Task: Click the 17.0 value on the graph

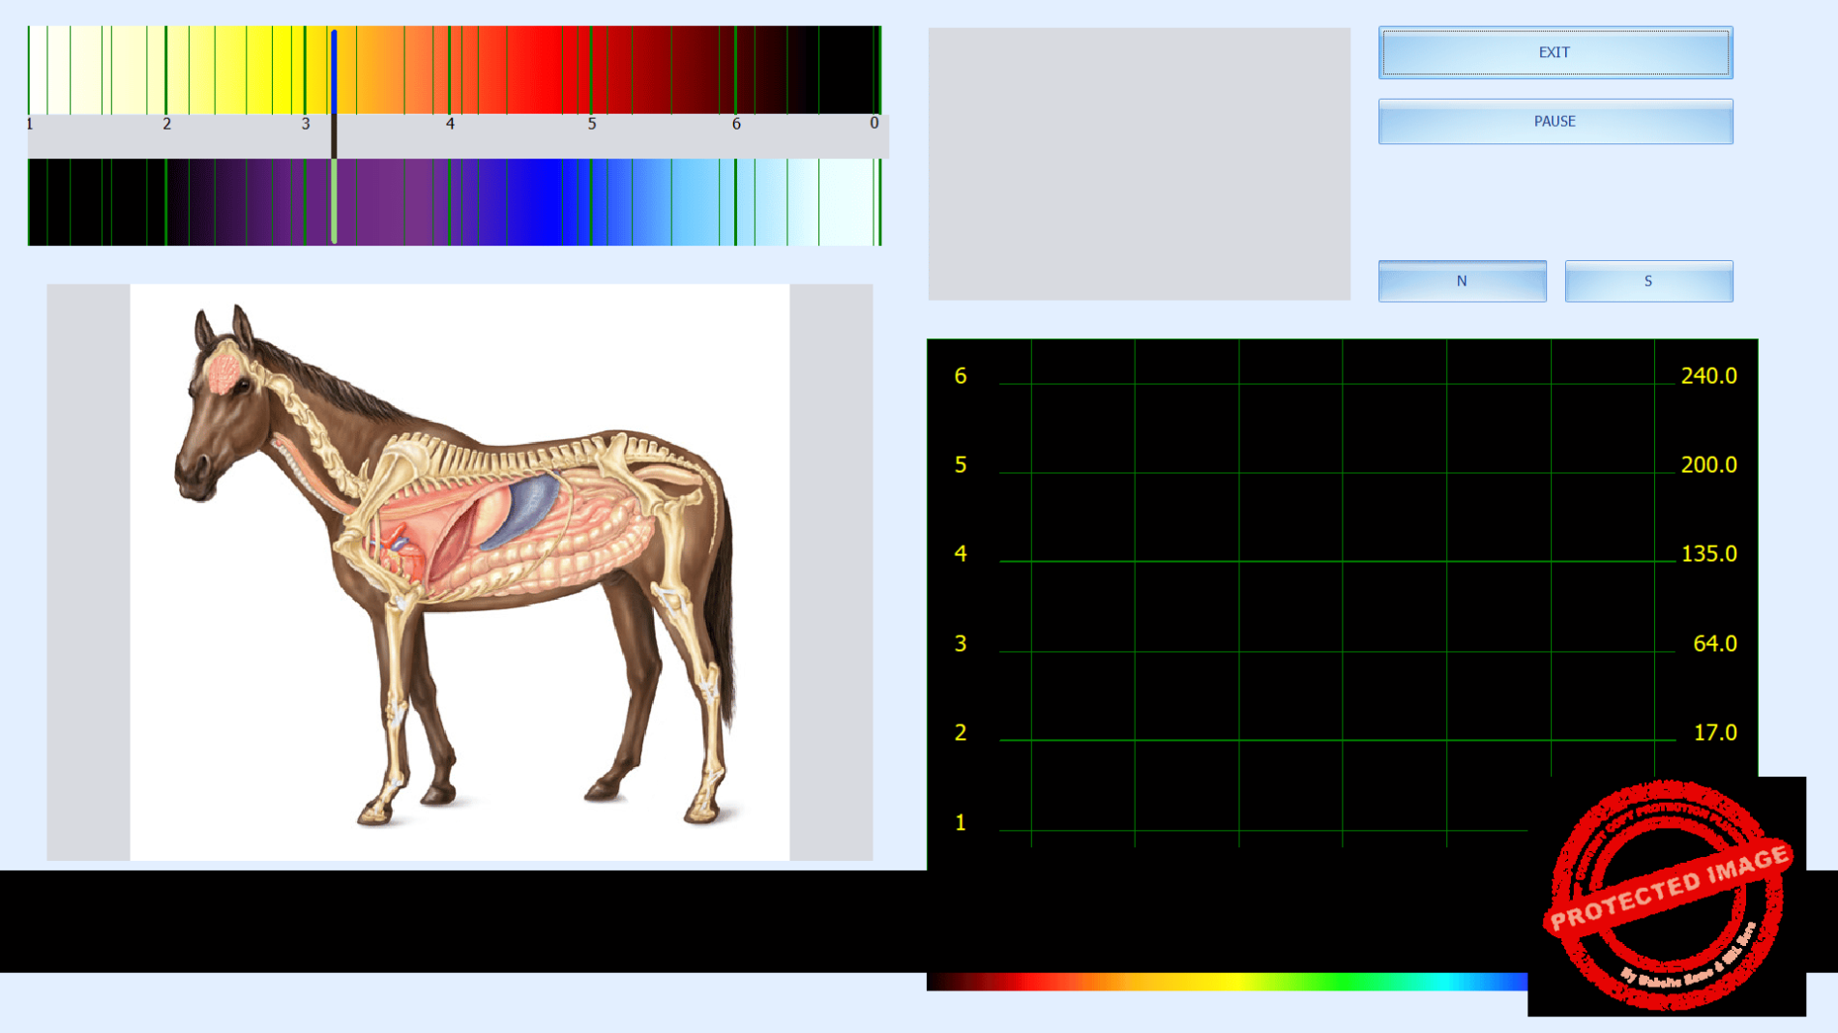Action: point(1714,733)
